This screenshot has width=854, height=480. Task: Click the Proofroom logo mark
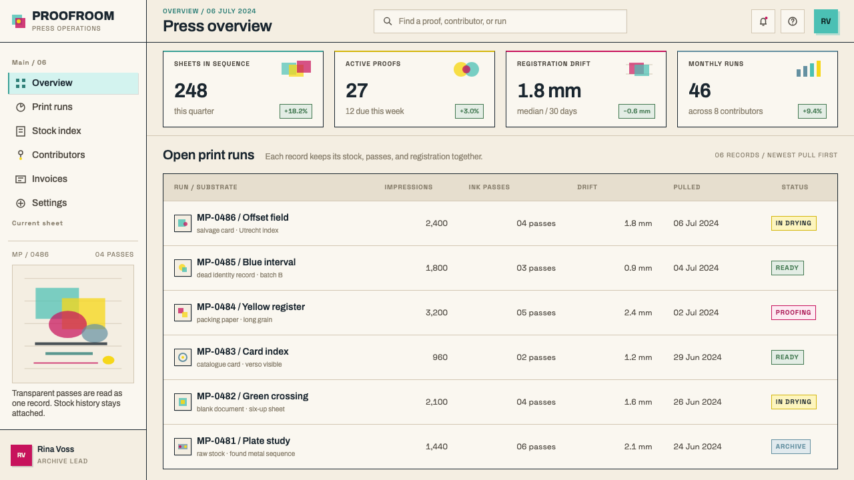coord(19,21)
